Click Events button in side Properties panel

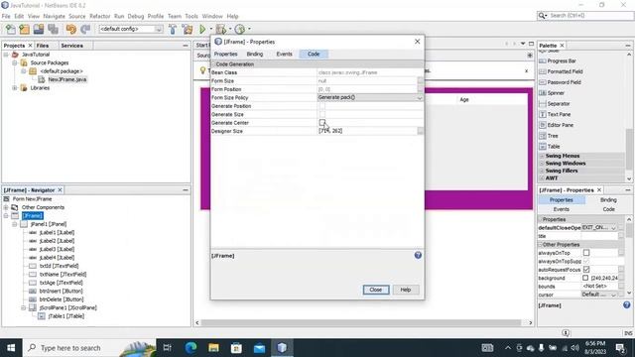562,209
